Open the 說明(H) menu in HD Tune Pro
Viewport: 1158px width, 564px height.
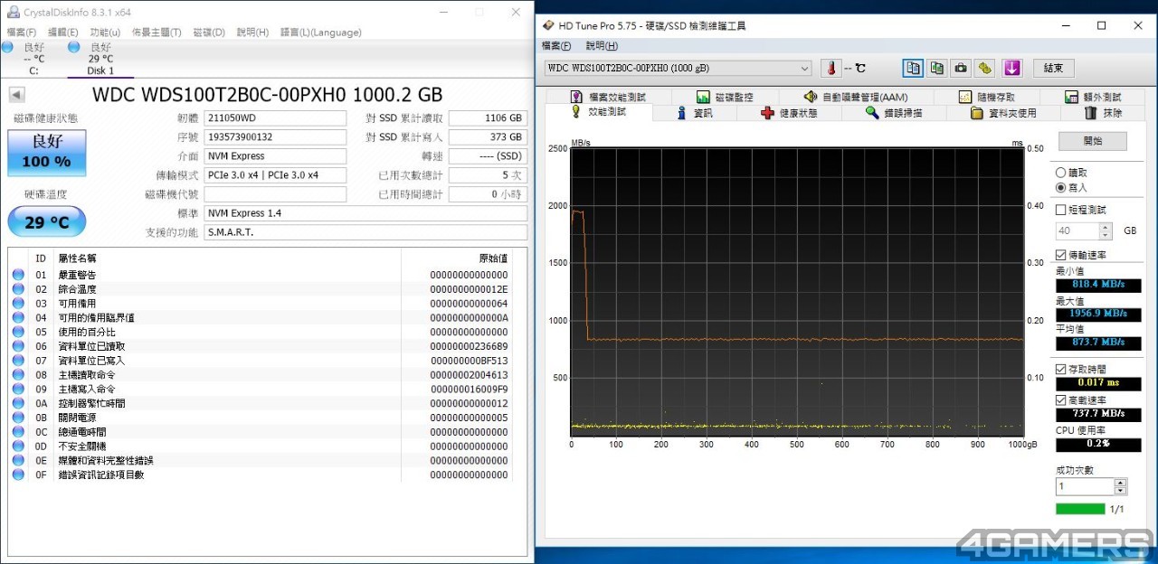tap(602, 46)
